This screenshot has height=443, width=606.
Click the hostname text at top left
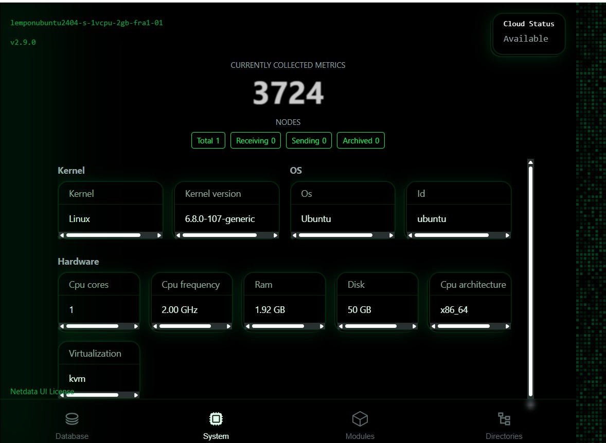pos(86,23)
